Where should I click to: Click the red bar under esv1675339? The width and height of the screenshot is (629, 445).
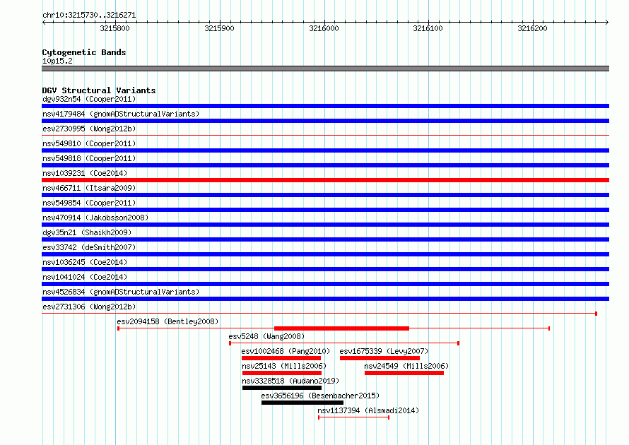(x=380, y=358)
